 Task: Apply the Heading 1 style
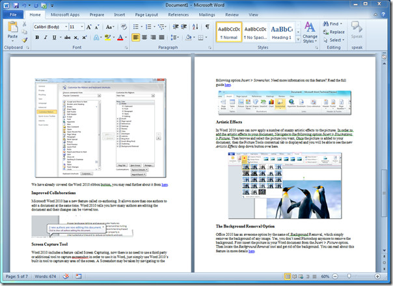pos(282,32)
